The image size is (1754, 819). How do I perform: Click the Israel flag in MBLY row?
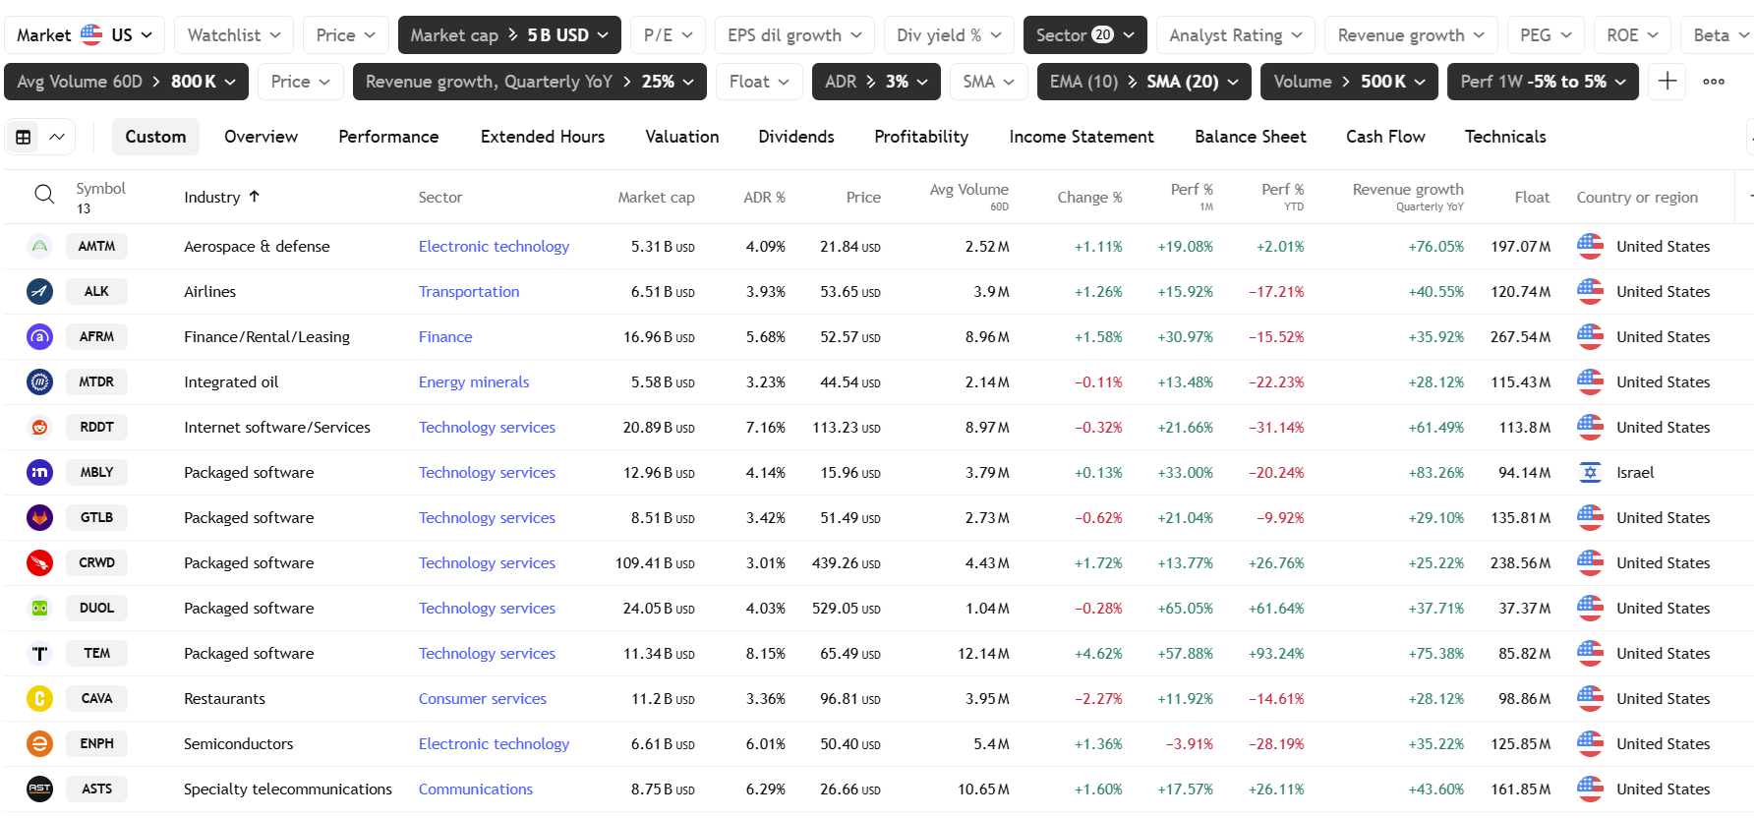[1590, 473]
